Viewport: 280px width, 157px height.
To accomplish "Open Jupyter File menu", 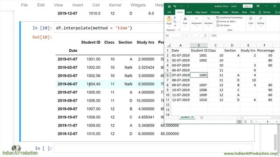I will tap(24, 5).
